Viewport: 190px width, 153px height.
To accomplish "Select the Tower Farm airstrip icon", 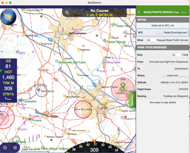I will [x=114, y=24].
